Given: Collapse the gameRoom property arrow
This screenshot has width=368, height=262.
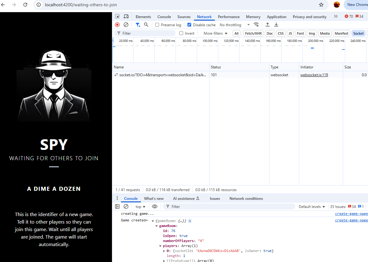Looking at the screenshot, I should point(157,226).
